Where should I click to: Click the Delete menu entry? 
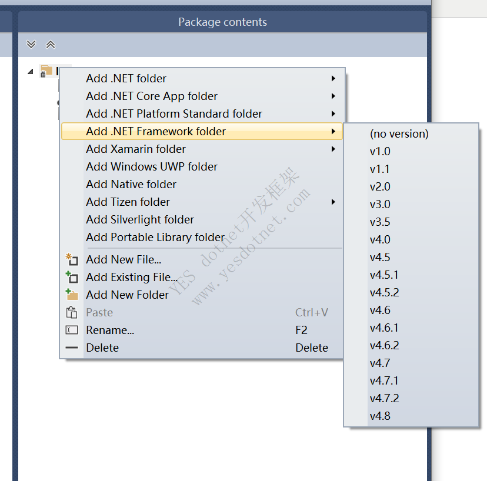pos(202,348)
